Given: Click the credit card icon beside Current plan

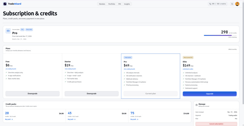Looking at the screenshot, I should point(8,31).
